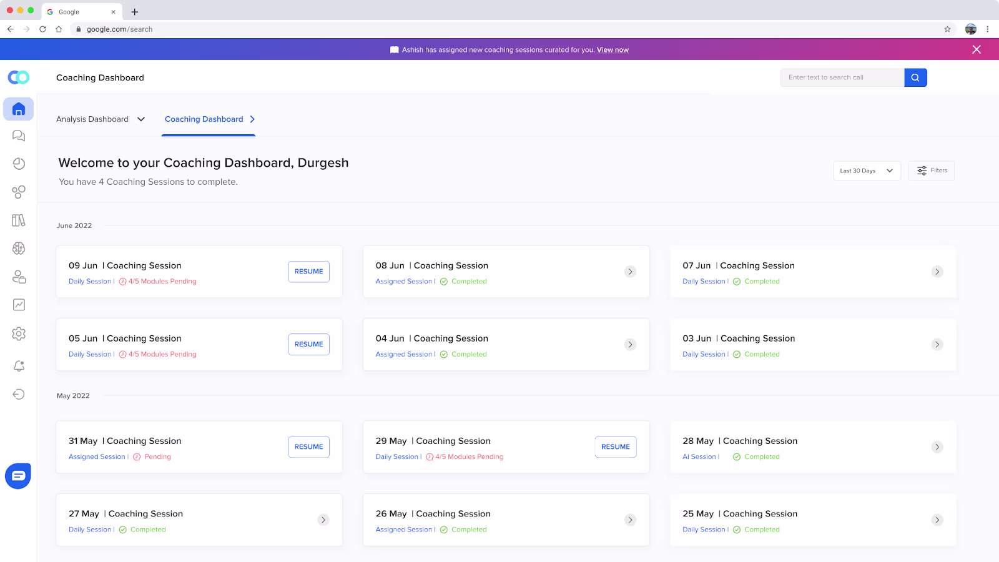999x562 pixels.
Task: Open the 08 Jun session arrow
Action: [x=631, y=272]
